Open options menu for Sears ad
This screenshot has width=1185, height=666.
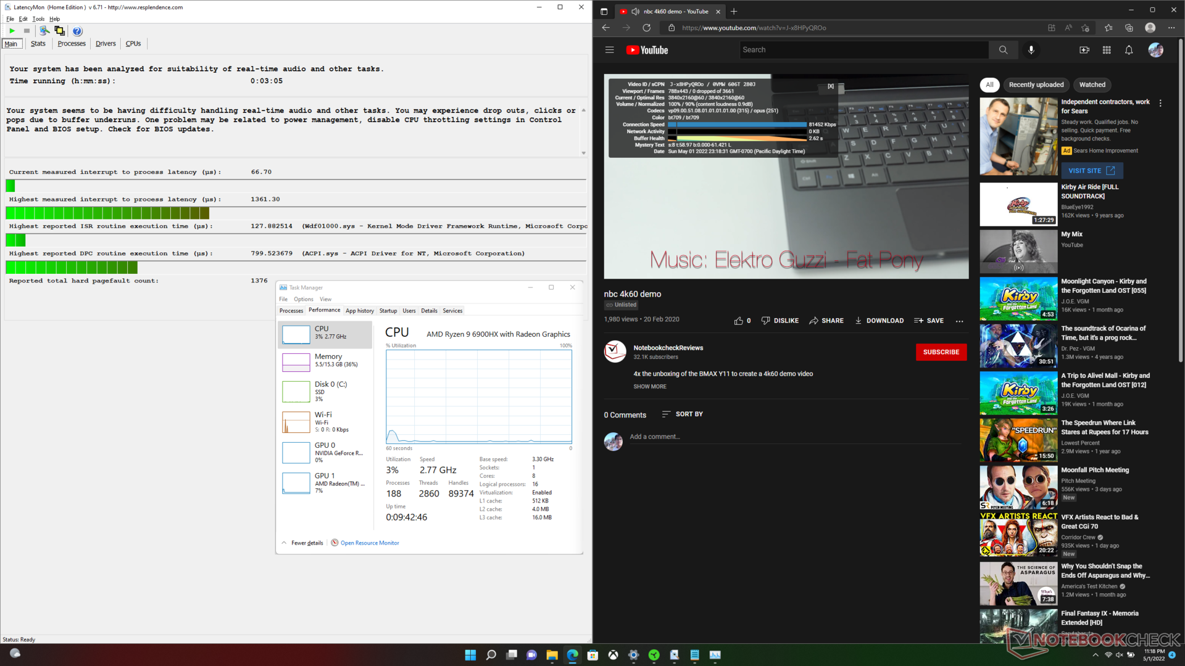click(x=1160, y=104)
